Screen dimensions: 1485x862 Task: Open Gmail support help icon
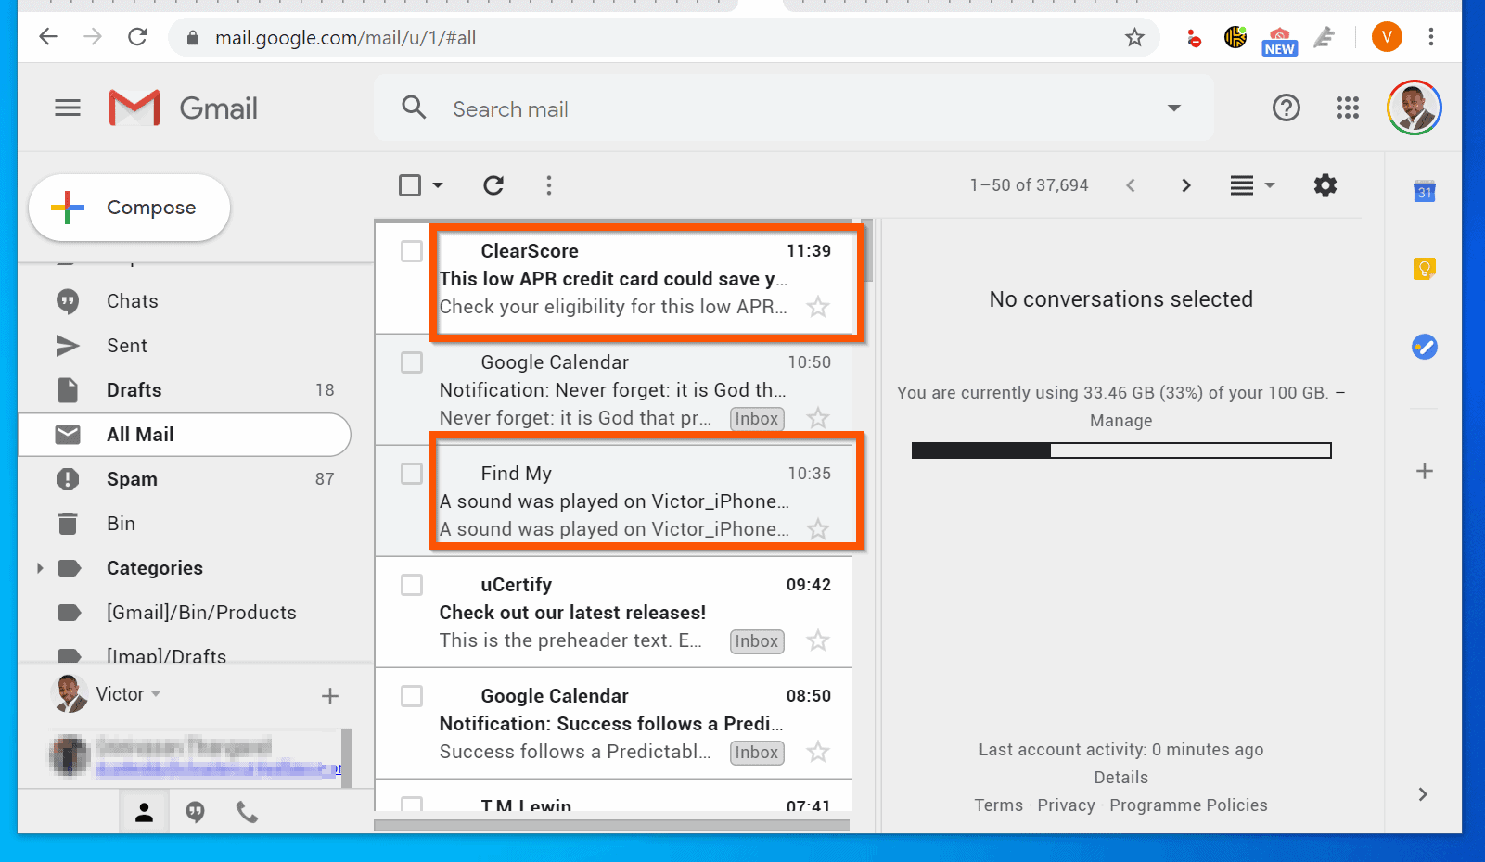click(1286, 108)
